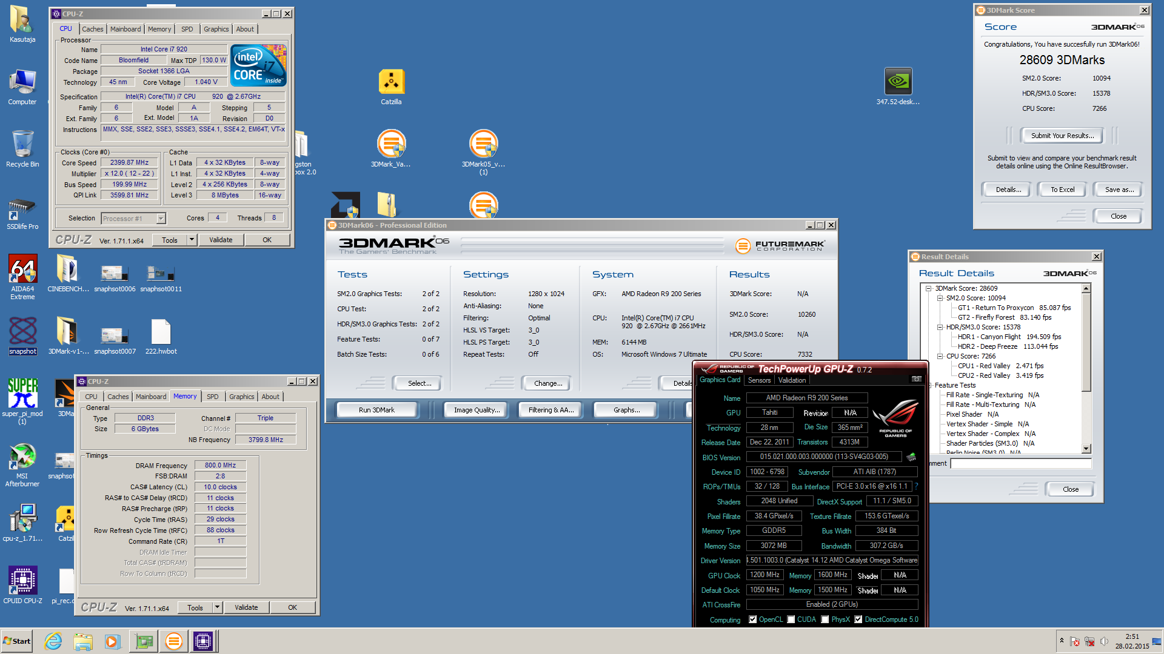
Task: Click the Result Details scrollbar thumb
Action: (1086, 342)
